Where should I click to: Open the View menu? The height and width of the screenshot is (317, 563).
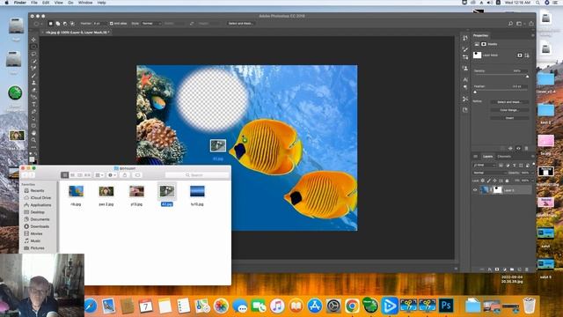coord(59,3)
